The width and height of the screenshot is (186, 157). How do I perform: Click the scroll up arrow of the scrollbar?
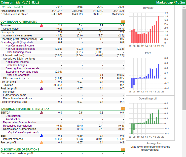pyautogui.click(x=184, y=7)
